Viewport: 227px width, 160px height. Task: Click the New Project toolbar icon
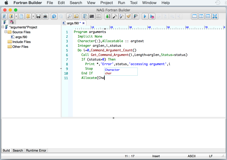click(5, 16)
